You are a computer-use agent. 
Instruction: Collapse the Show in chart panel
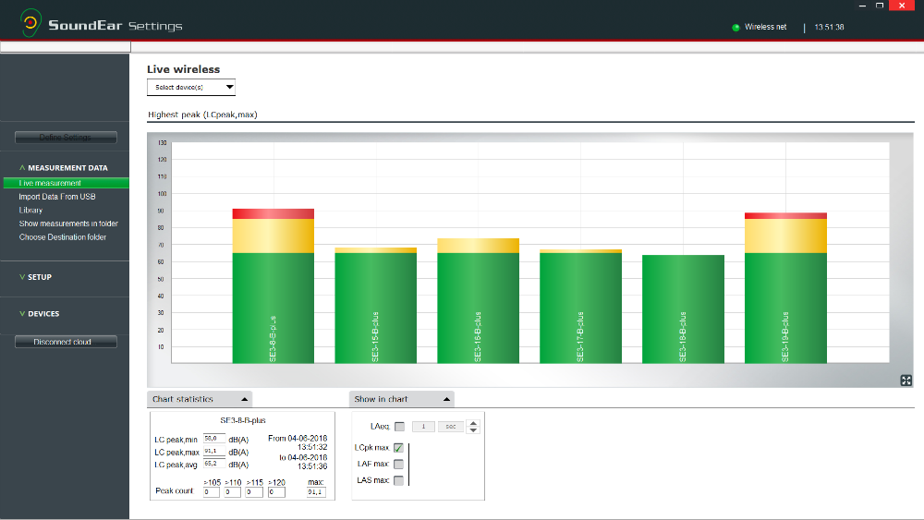pos(446,399)
